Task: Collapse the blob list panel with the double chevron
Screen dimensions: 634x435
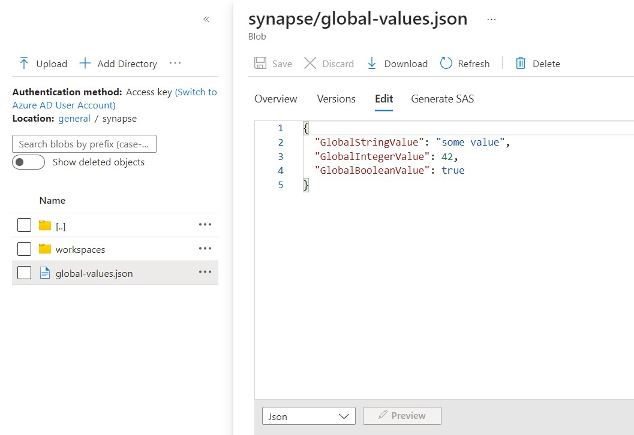Action: tap(206, 19)
